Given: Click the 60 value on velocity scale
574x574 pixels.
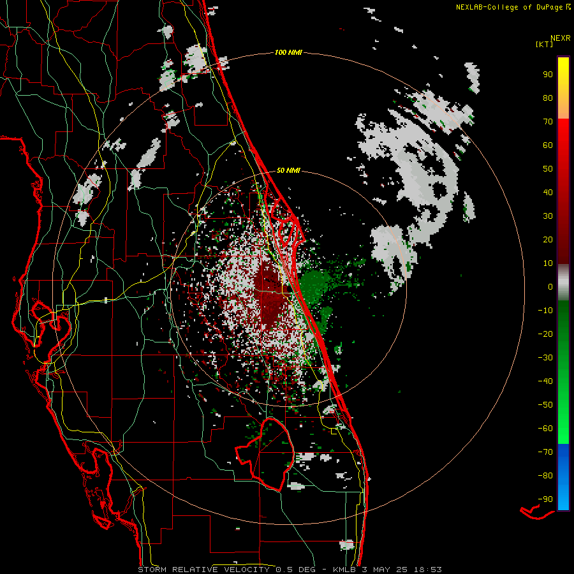Looking at the screenshot, I should pos(548,145).
